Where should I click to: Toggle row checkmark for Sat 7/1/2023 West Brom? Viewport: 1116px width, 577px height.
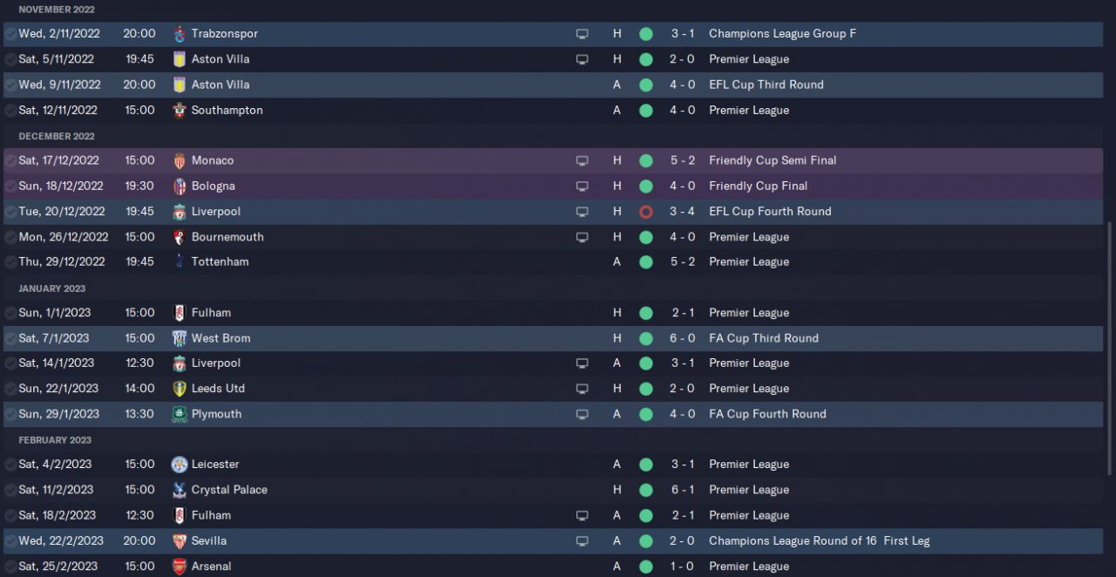[x=10, y=338]
